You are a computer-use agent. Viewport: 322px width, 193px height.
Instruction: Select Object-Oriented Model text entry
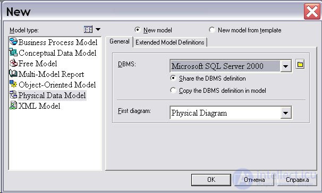tap(57, 85)
